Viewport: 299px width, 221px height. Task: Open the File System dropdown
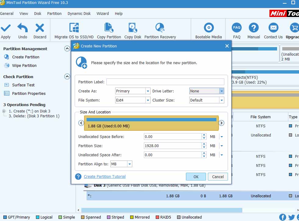(148, 100)
